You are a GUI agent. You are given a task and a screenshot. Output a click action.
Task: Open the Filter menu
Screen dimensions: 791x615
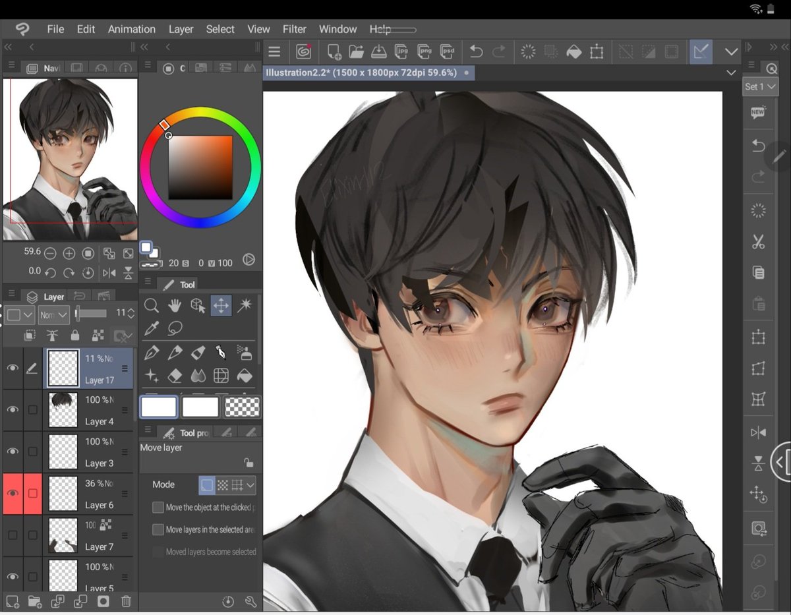pyautogui.click(x=294, y=29)
